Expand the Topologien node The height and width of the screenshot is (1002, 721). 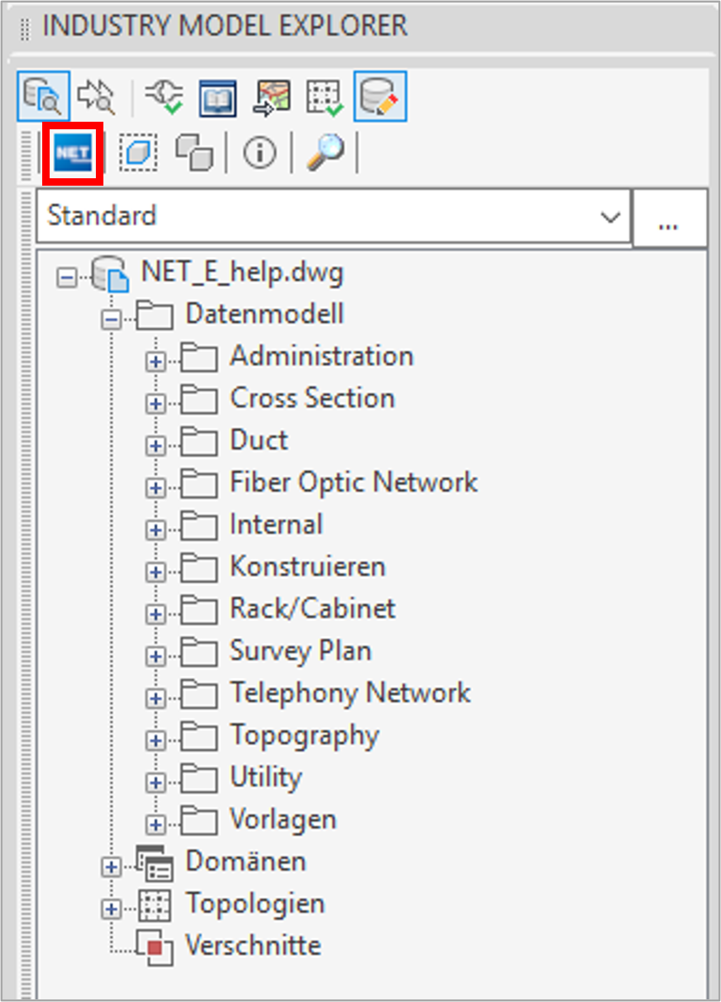111,909
